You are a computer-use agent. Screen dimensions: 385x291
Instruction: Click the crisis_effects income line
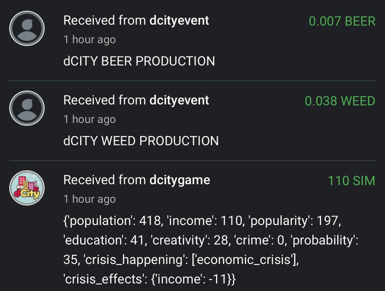click(149, 279)
